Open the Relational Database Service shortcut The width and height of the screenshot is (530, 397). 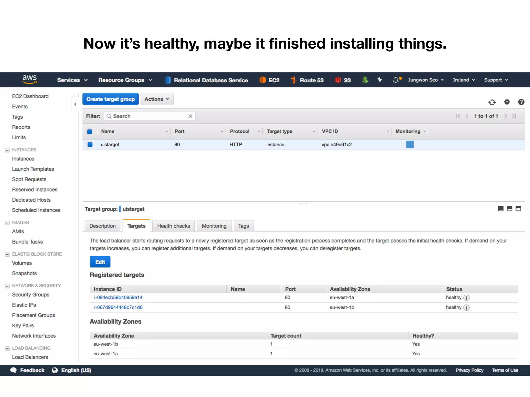coord(207,80)
